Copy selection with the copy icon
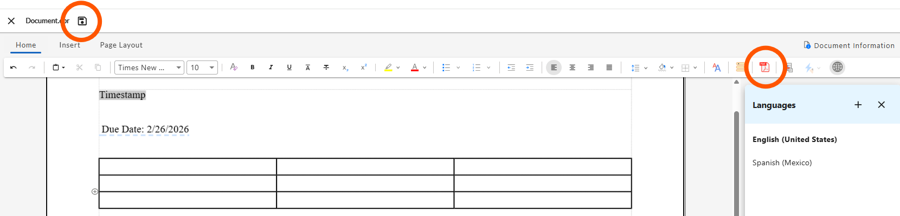The height and width of the screenshot is (216, 900). [x=98, y=67]
